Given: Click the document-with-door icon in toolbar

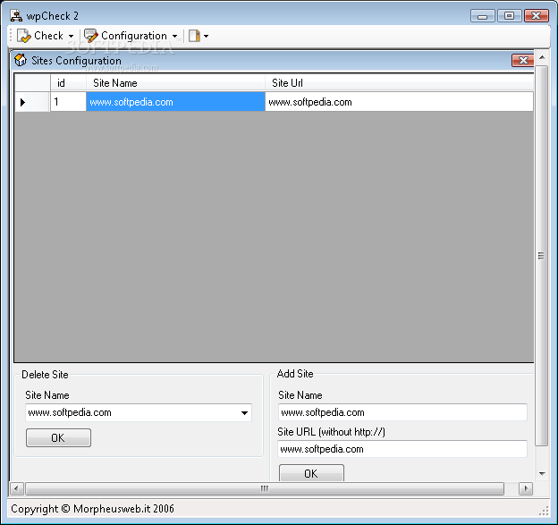Looking at the screenshot, I should point(194,36).
